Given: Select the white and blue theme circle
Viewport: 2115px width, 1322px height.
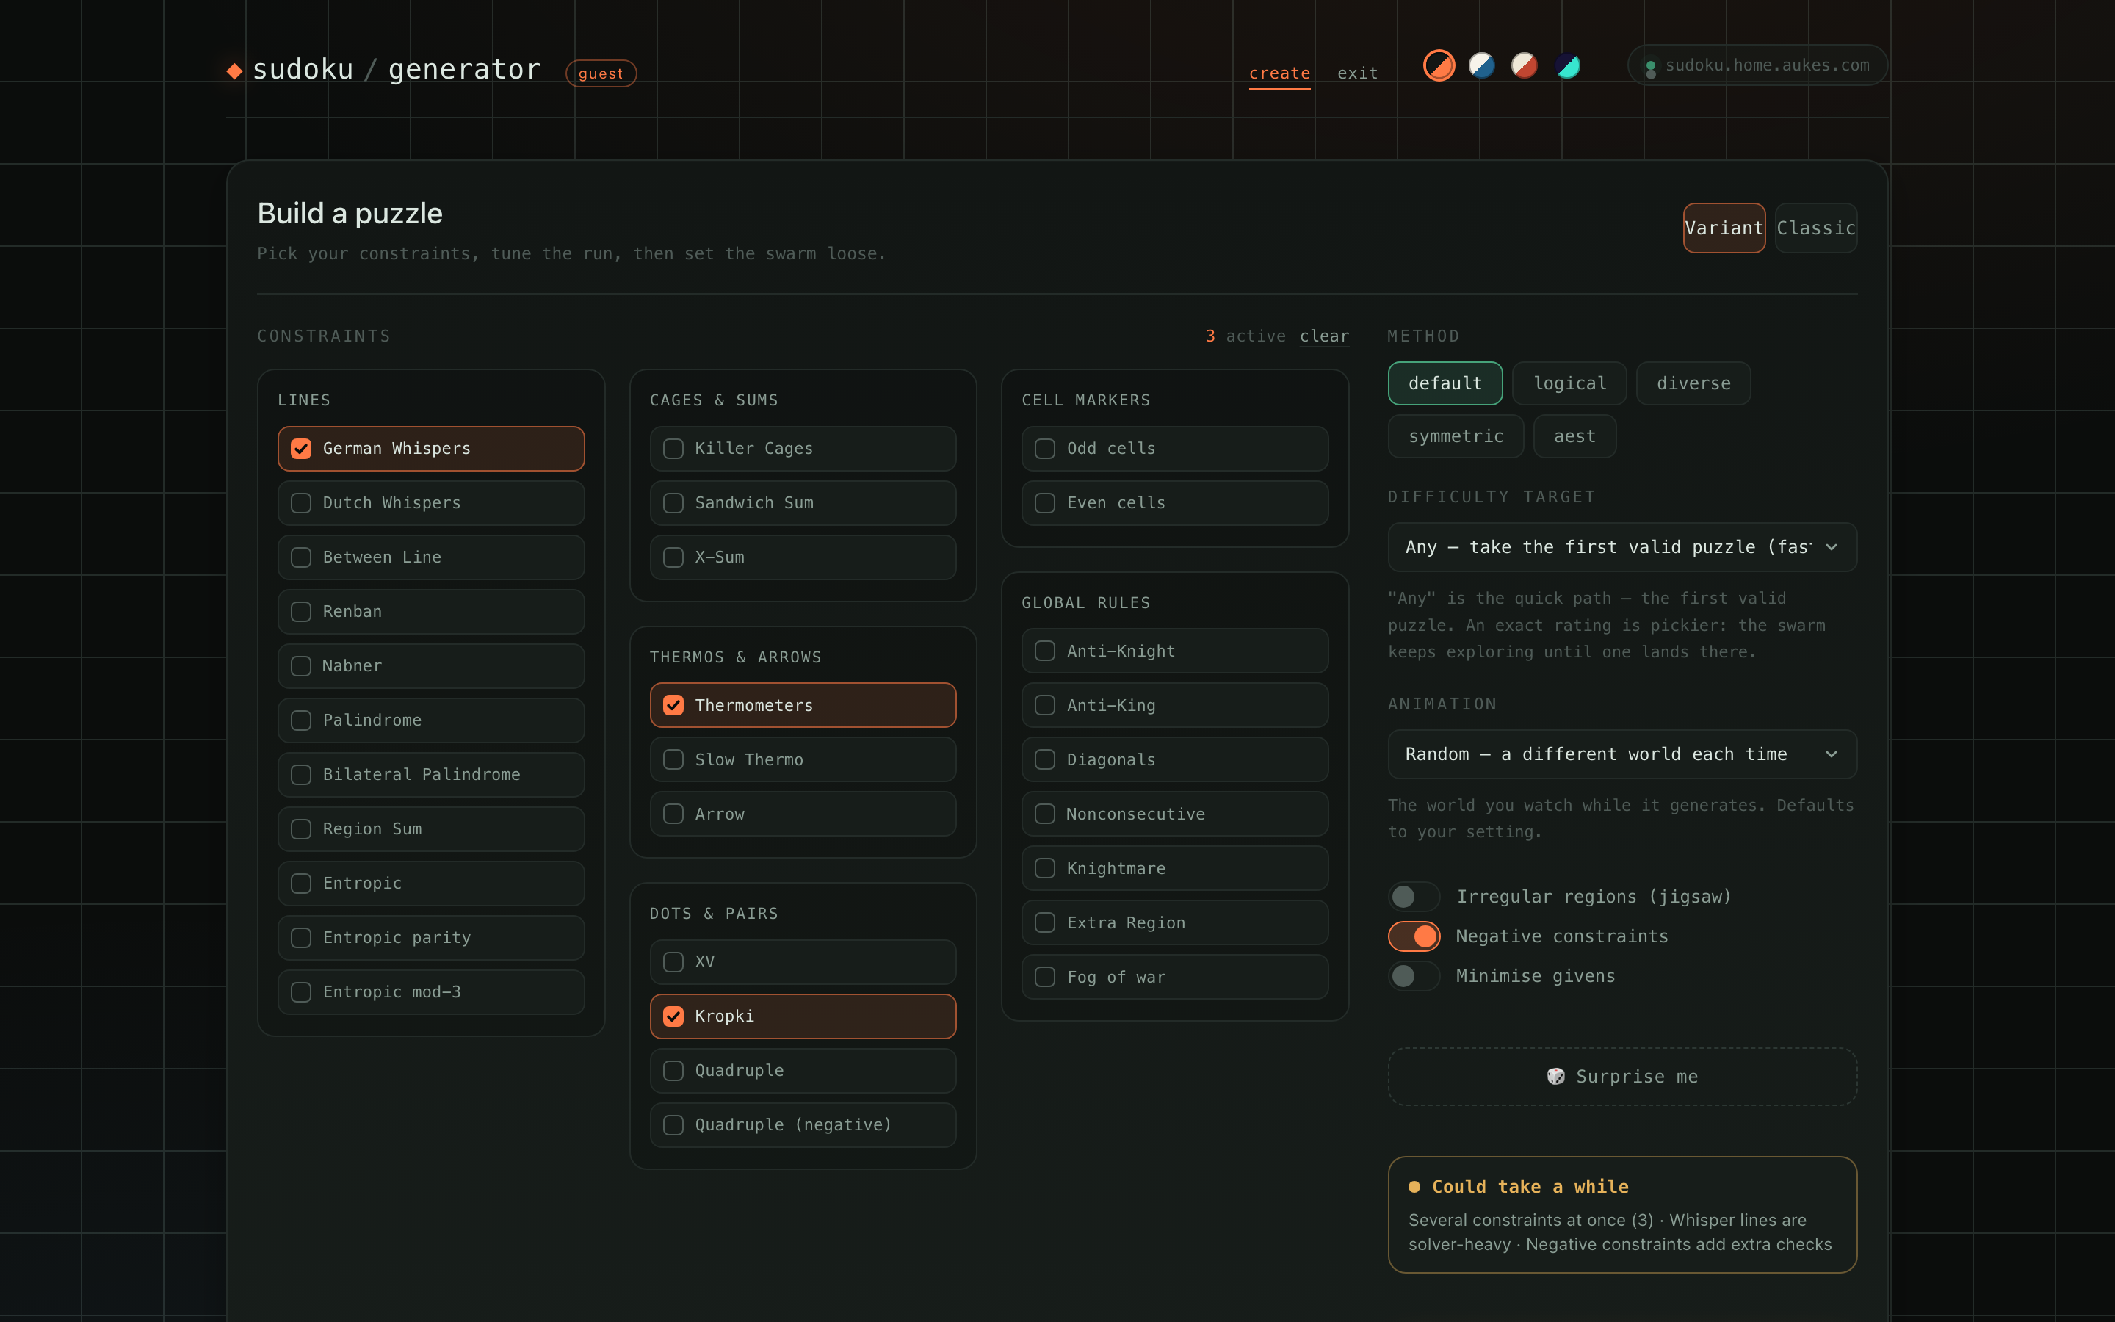Looking at the screenshot, I should (1481, 65).
